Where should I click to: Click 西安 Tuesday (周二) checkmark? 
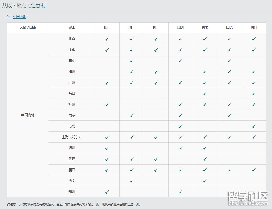(x=132, y=181)
